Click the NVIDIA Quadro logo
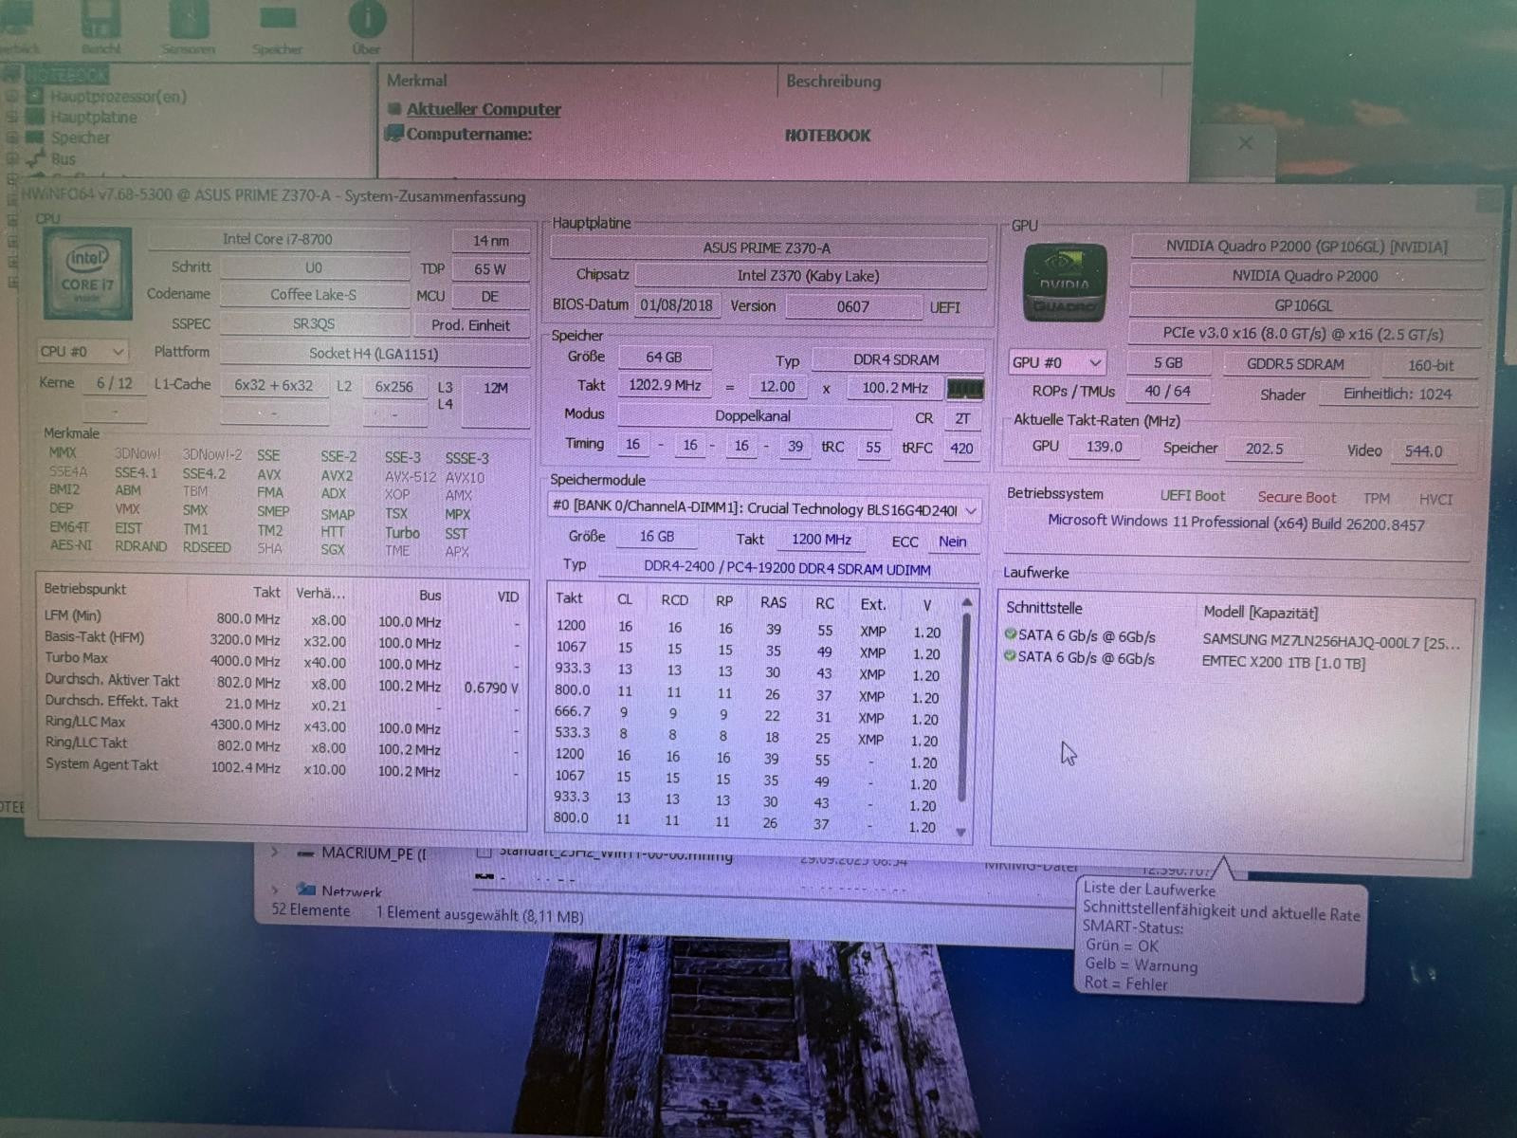This screenshot has width=1517, height=1138. tap(1064, 282)
